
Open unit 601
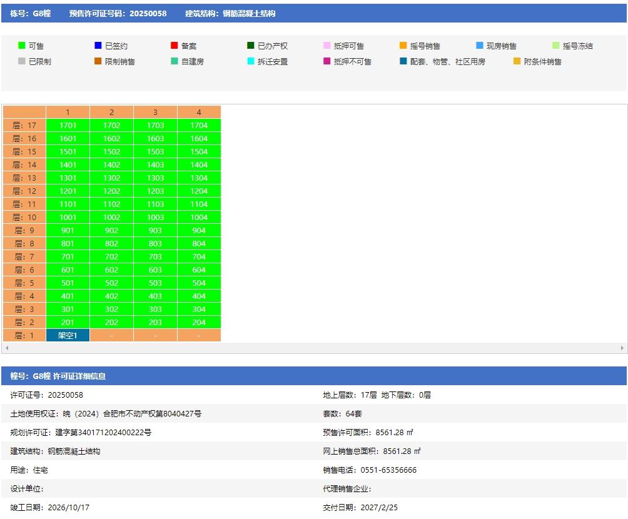(x=68, y=270)
